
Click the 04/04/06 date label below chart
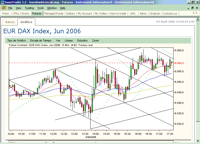[91, 137]
